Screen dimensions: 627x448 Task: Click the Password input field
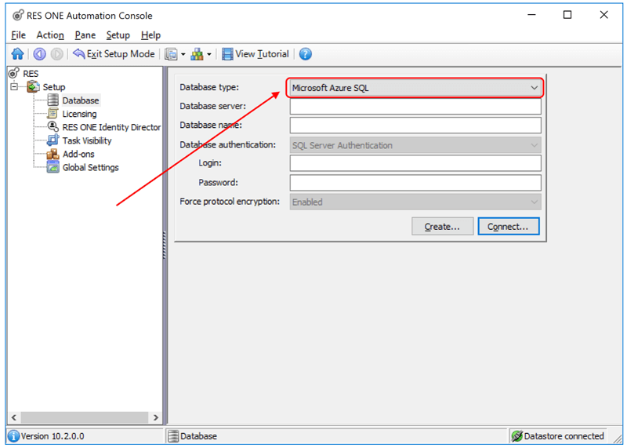pyautogui.click(x=415, y=183)
